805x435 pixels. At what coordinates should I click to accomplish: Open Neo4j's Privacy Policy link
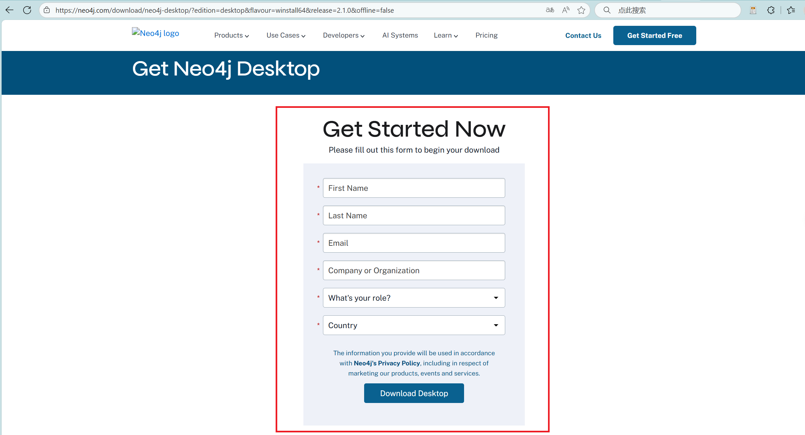(x=387, y=363)
